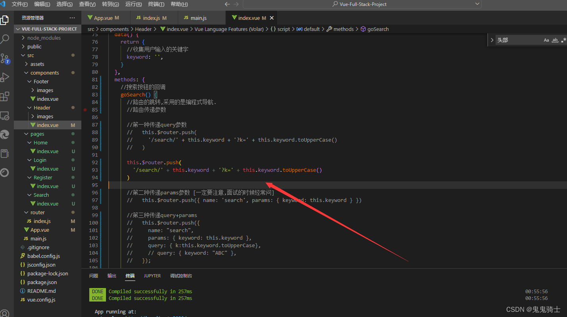This screenshot has height=317, width=567.
Task: Open the 编辑(E) menu
Action: (x=42, y=4)
